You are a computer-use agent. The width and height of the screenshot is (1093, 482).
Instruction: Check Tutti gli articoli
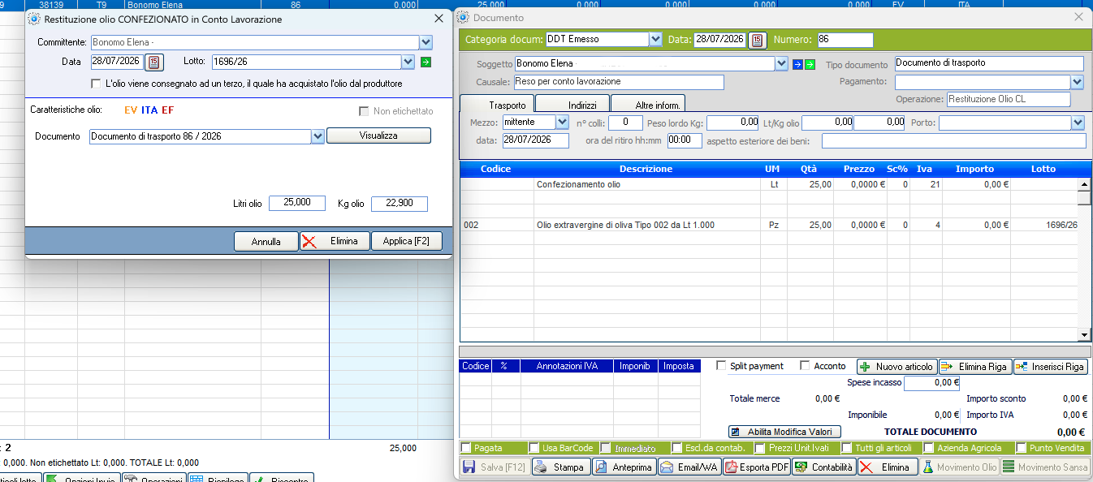[847, 448]
